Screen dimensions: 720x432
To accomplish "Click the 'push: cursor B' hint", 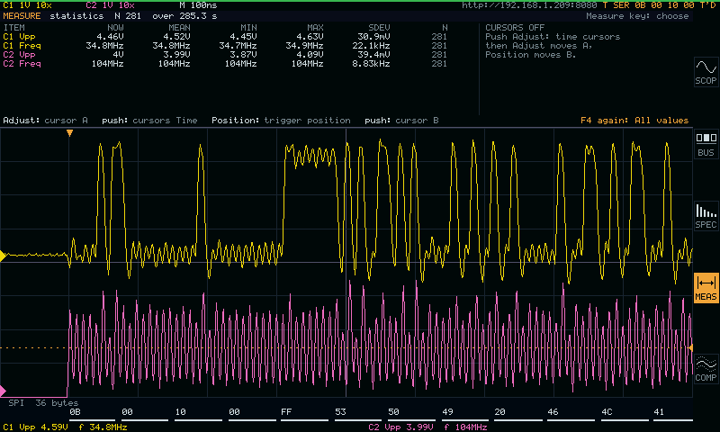I will (401, 121).
